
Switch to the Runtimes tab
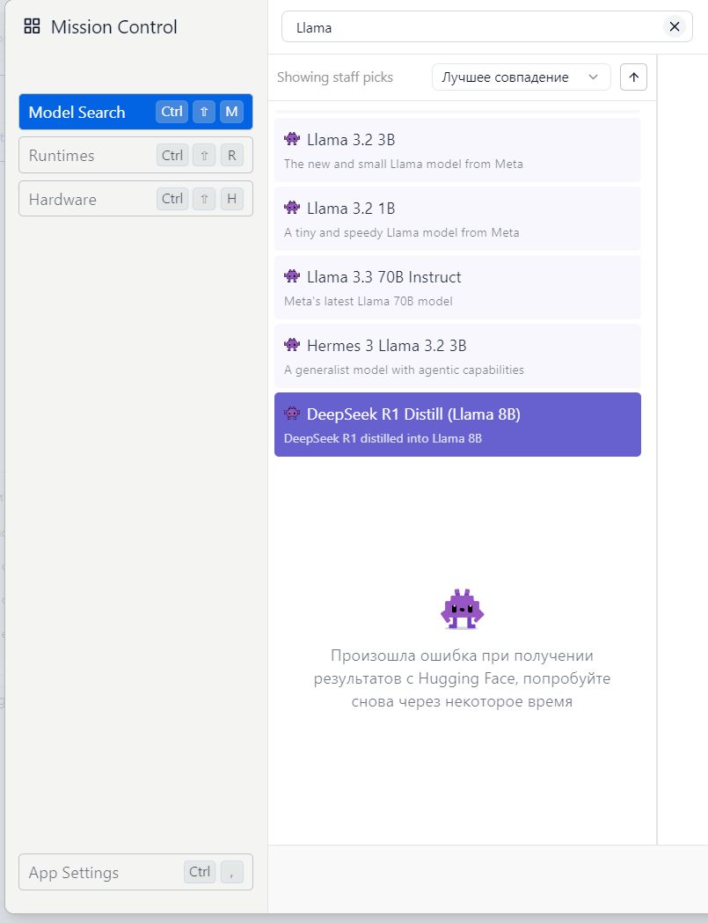click(136, 156)
